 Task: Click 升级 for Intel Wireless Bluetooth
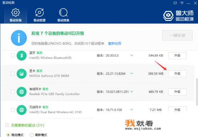click(177, 56)
